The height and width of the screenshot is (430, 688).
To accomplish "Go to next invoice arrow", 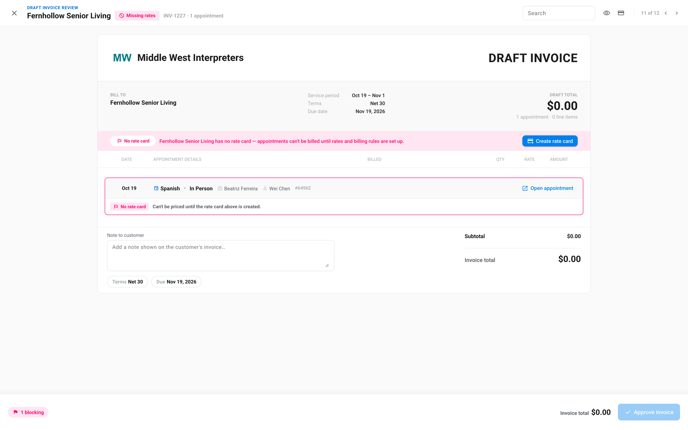I will point(676,13).
